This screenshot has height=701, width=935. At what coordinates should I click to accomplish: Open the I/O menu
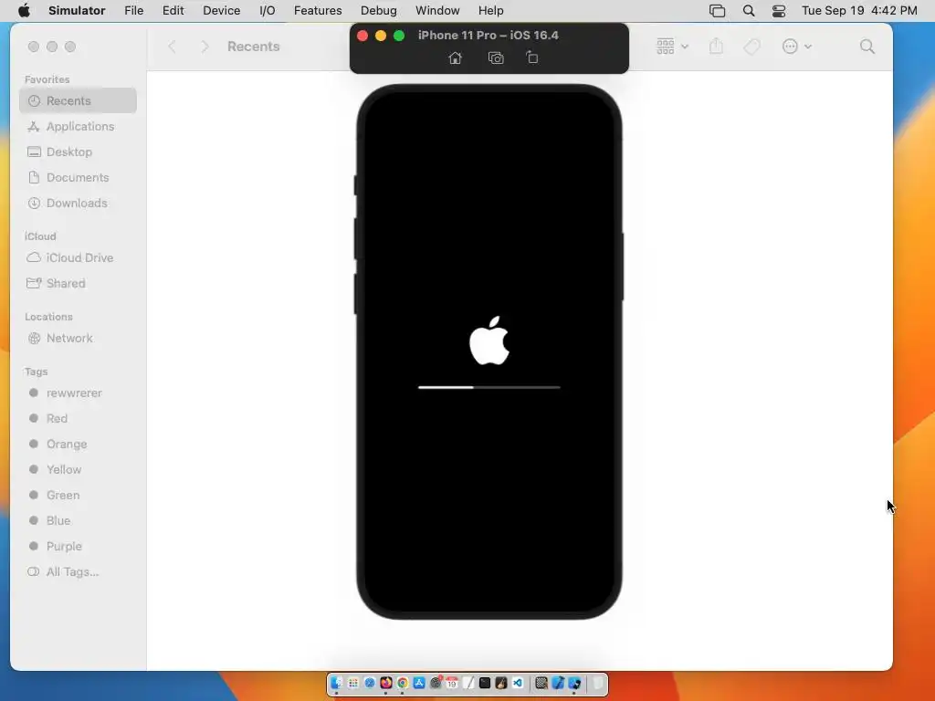pyautogui.click(x=268, y=11)
